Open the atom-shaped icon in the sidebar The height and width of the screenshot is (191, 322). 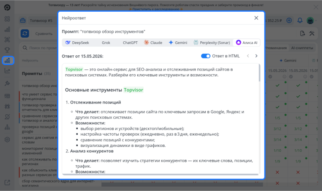(x=7, y=19)
